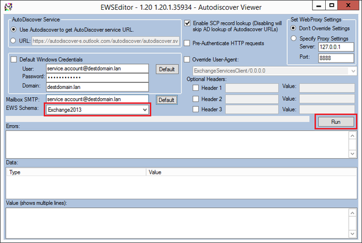
Task: Click the proxy Port field 8888
Action: point(336,58)
